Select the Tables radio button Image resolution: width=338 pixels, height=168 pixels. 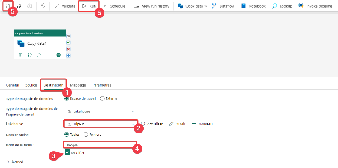[67, 135]
